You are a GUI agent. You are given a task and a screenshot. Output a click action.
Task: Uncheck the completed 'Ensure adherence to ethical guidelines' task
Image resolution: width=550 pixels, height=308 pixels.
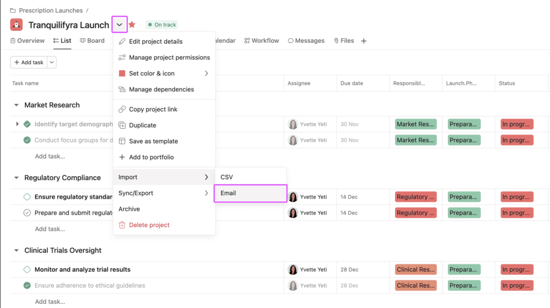pos(27,285)
